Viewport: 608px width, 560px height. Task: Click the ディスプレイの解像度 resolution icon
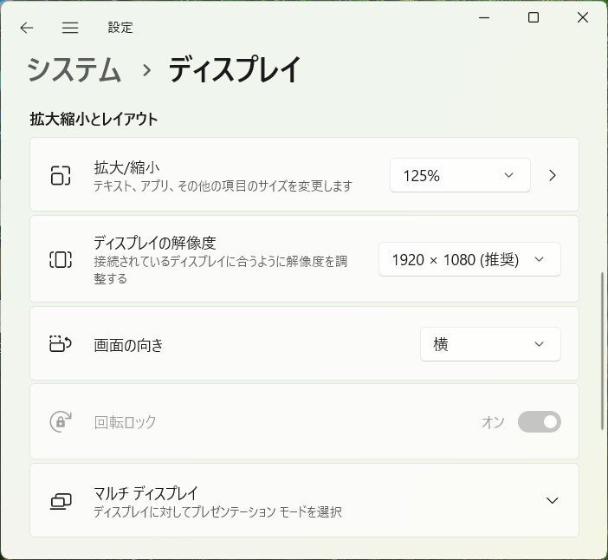click(61, 259)
